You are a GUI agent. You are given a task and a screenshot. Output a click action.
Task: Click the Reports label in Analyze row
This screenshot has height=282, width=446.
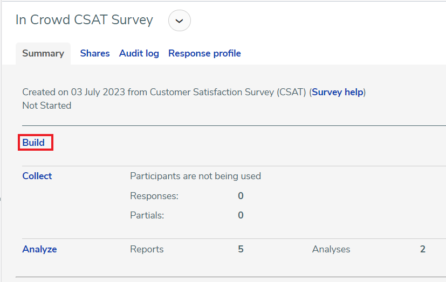click(x=147, y=249)
